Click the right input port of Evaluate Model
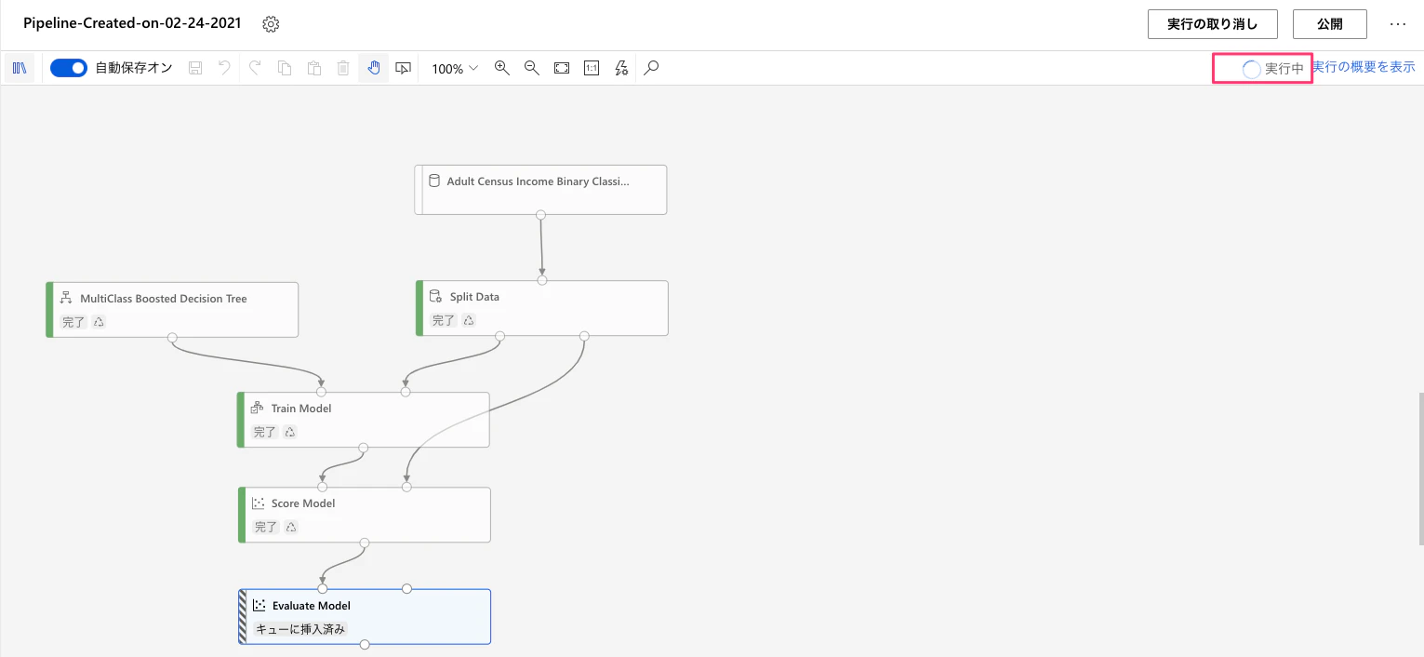The width and height of the screenshot is (1424, 657). 406,589
